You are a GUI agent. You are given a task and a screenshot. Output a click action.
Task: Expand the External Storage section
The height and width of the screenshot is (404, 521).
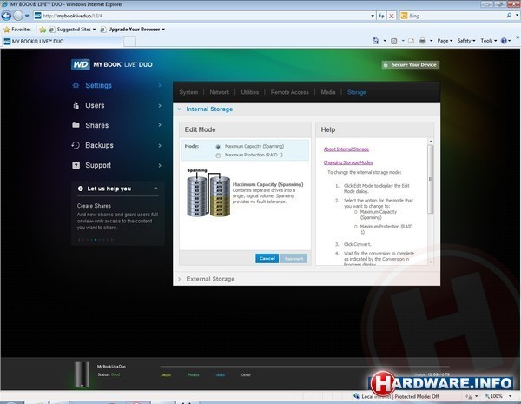[x=180, y=279]
